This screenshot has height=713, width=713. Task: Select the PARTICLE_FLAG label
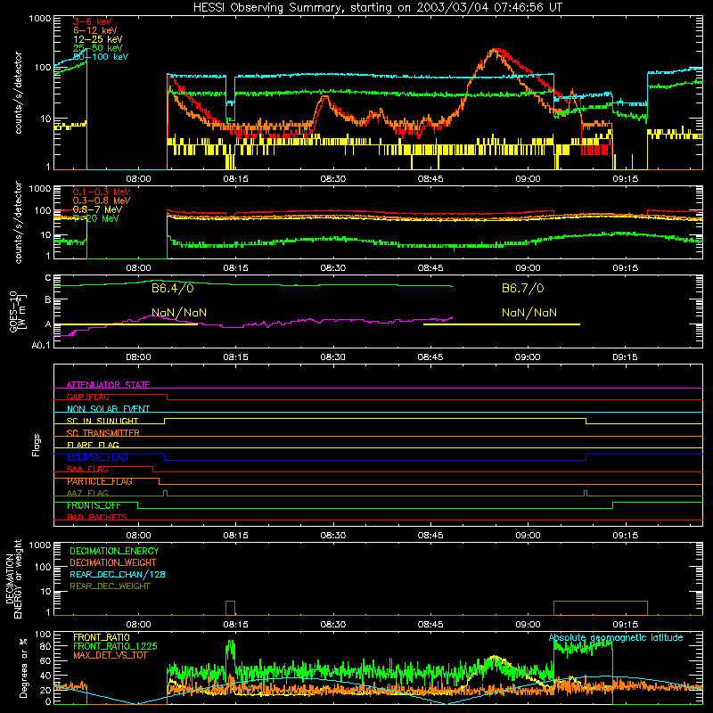(x=100, y=481)
